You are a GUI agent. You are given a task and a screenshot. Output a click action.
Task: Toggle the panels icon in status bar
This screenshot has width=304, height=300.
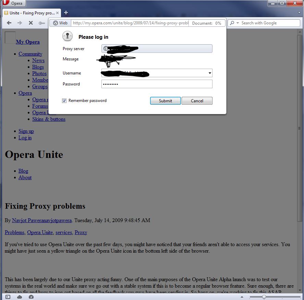tap(8, 297)
